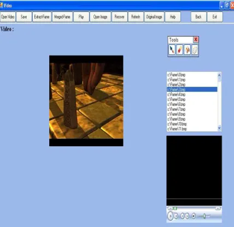
Task: Select the paintbrush tool in Tools
Action: point(172,50)
